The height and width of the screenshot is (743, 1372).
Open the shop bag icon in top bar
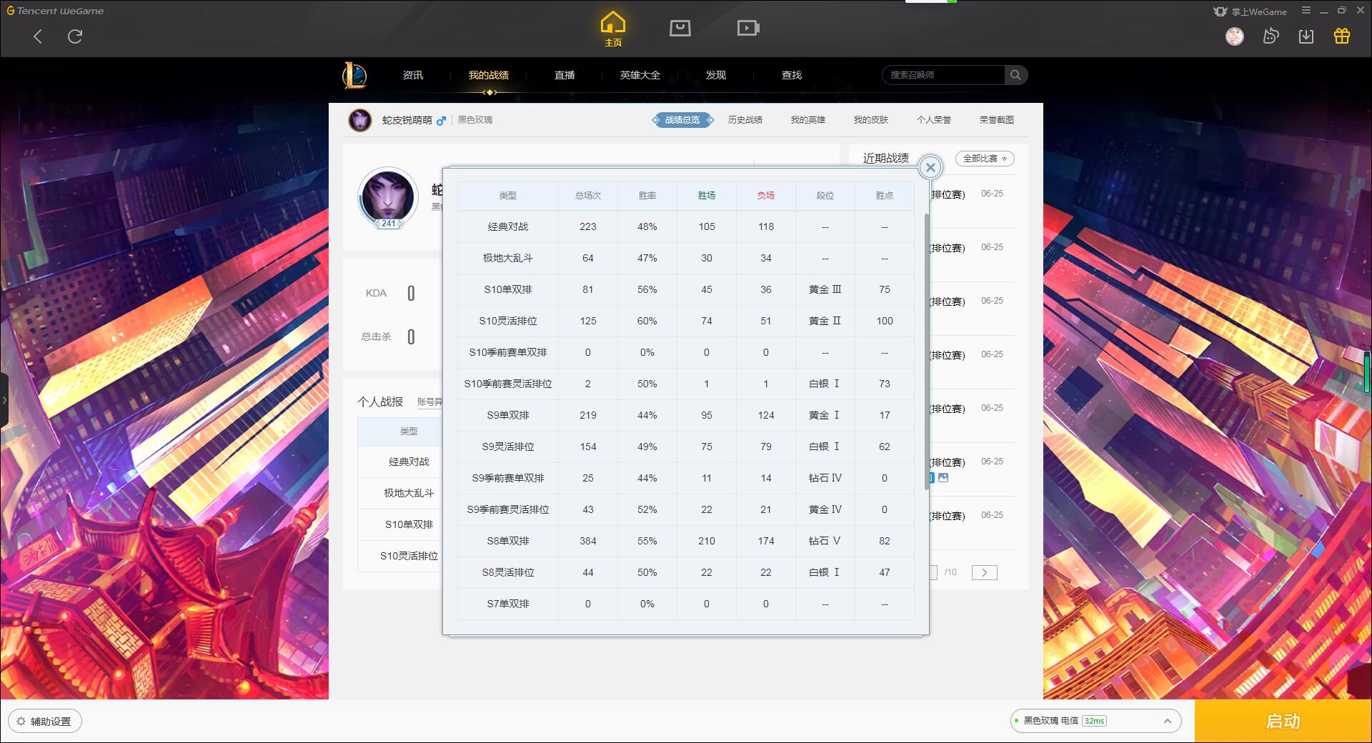680,28
